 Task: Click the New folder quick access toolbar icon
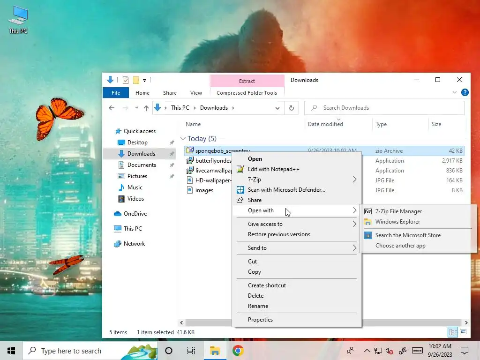click(x=136, y=80)
